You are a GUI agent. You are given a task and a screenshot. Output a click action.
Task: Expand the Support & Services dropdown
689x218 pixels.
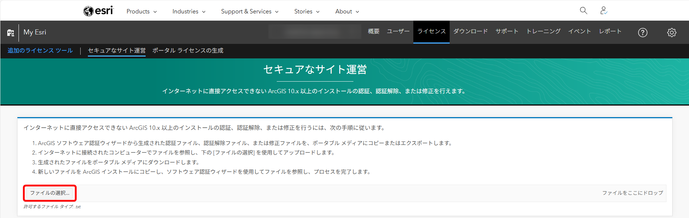250,12
